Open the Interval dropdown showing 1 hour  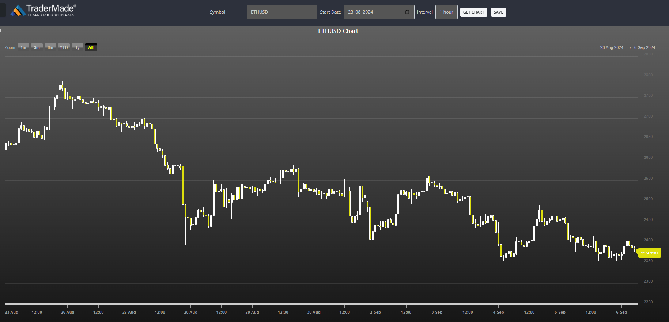(x=446, y=12)
